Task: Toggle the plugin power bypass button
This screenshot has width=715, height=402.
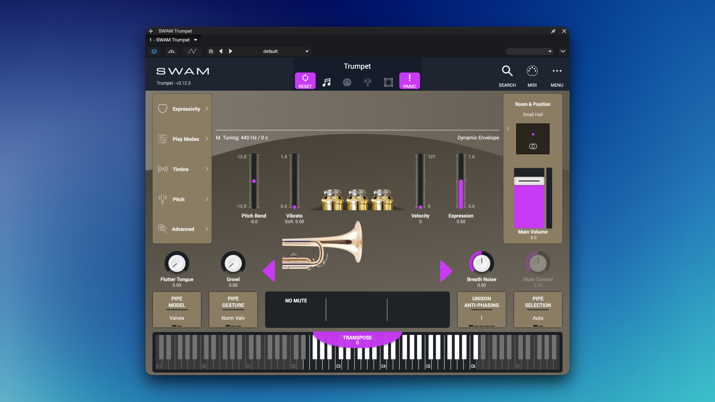Action: [154, 51]
